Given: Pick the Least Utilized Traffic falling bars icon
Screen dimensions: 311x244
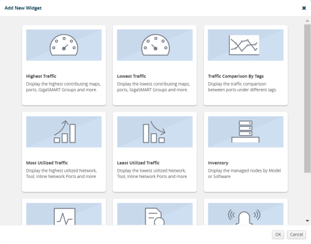Looking at the screenshot, I should [154, 132].
